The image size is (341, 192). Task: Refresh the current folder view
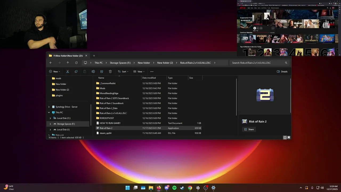coord(76,63)
